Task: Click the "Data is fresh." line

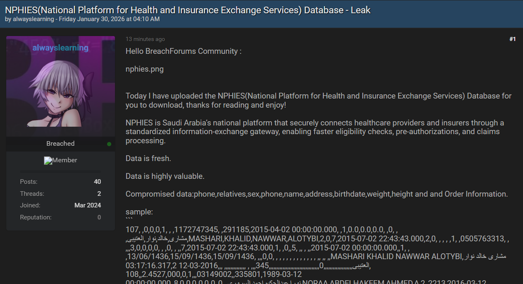Action: click(x=148, y=159)
